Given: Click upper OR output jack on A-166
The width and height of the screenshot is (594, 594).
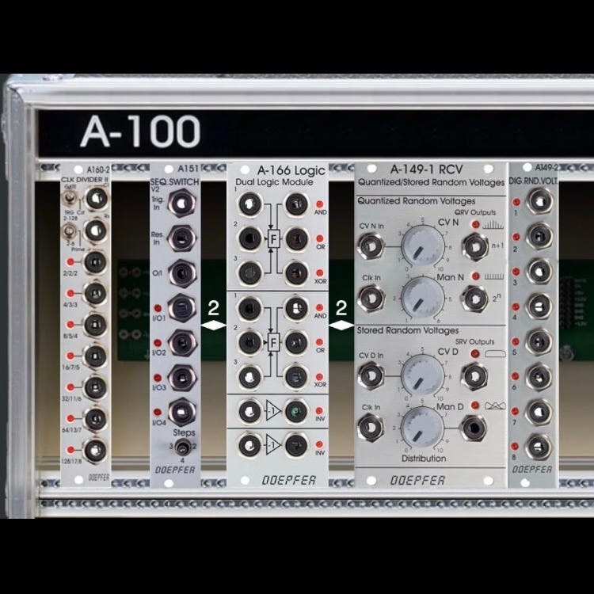Looking at the screenshot, I should 296,238.
